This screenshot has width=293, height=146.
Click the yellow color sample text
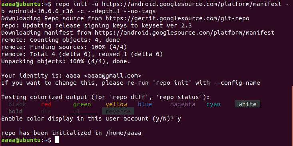click(116, 104)
